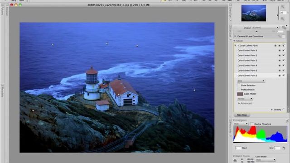Click the icon at Histogram panel top-right
The width and height of the screenshot is (290, 163).
[287, 121]
